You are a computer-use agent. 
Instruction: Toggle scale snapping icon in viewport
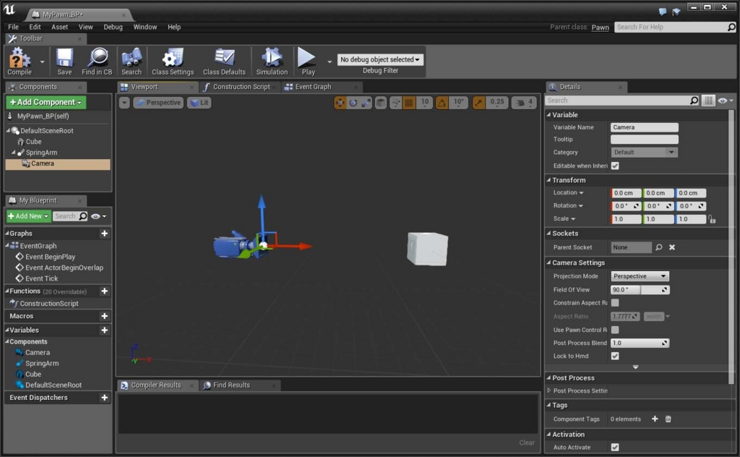(478, 103)
